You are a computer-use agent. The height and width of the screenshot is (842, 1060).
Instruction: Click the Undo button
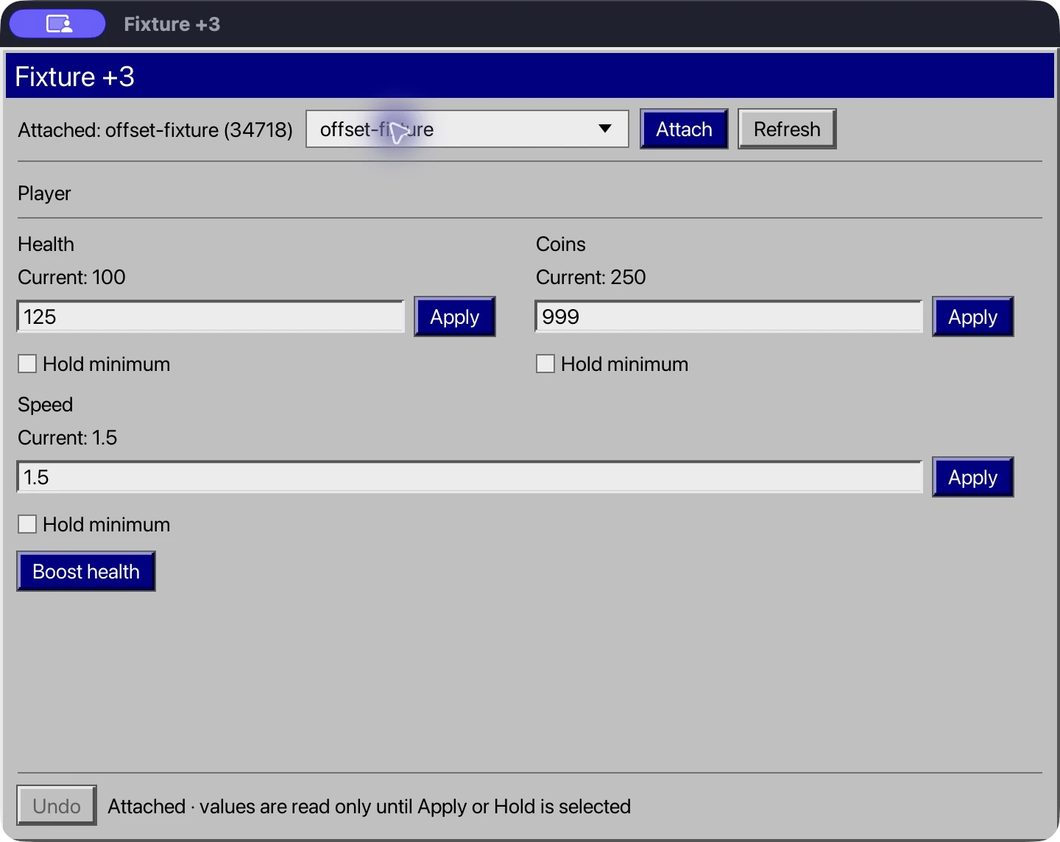coord(57,805)
